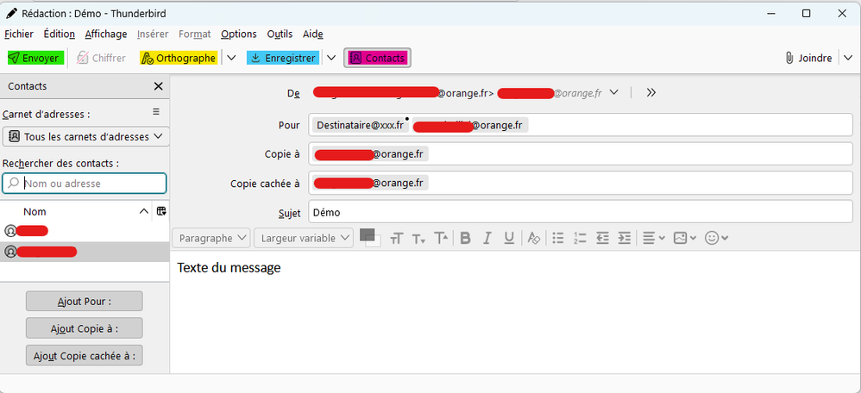Open the Affichage menu
Screen dimensions: 861x393
coord(106,34)
